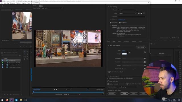Click out-point marker on preview timeline
Image resolution: width=182 pixels, height=102 pixels.
104,93
